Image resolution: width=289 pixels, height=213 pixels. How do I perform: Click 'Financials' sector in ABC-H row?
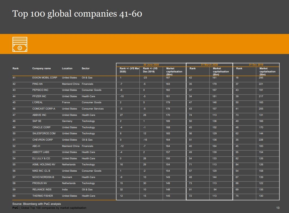[x=87, y=146]
